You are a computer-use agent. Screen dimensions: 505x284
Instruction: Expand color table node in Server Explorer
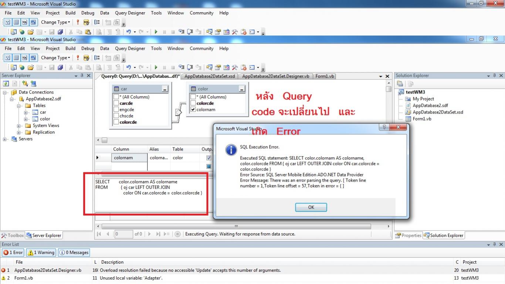click(x=26, y=119)
